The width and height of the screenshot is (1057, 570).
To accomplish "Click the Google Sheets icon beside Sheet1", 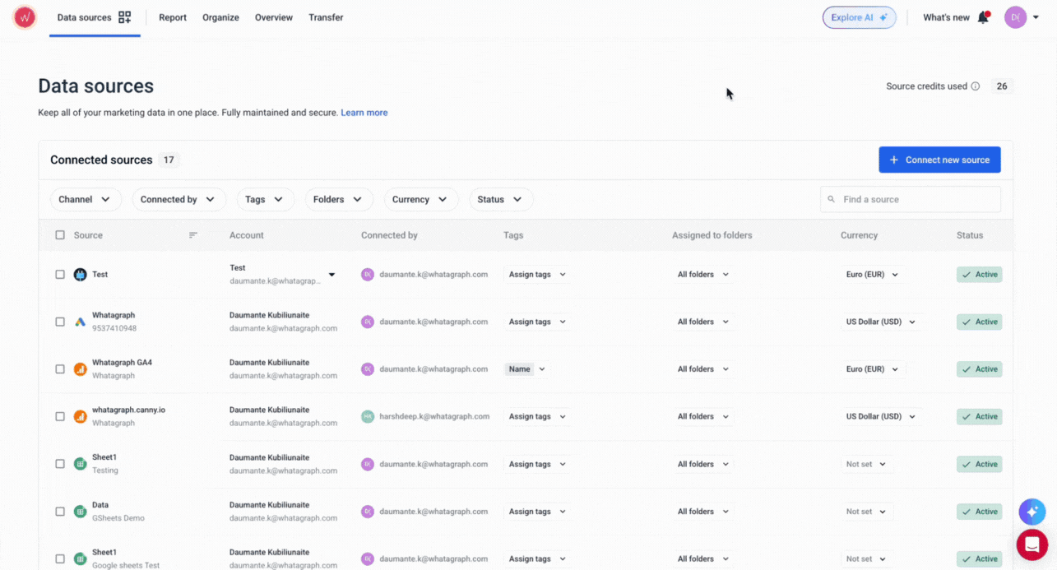I will point(80,463).
